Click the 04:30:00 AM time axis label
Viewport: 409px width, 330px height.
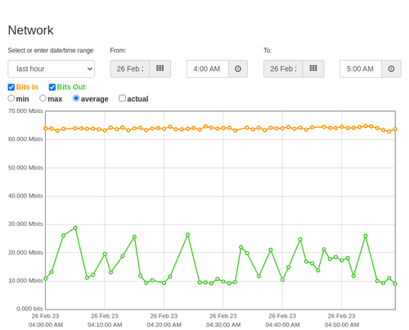pyautogui.click(x=223, y=325)
